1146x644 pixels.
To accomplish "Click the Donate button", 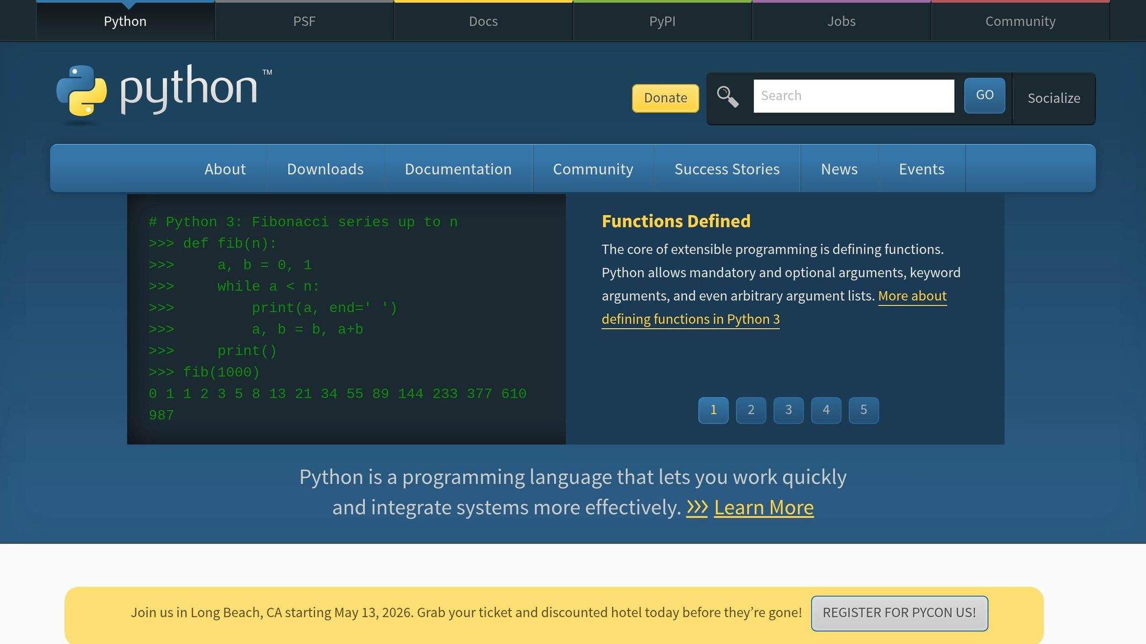I will (665, 97).
